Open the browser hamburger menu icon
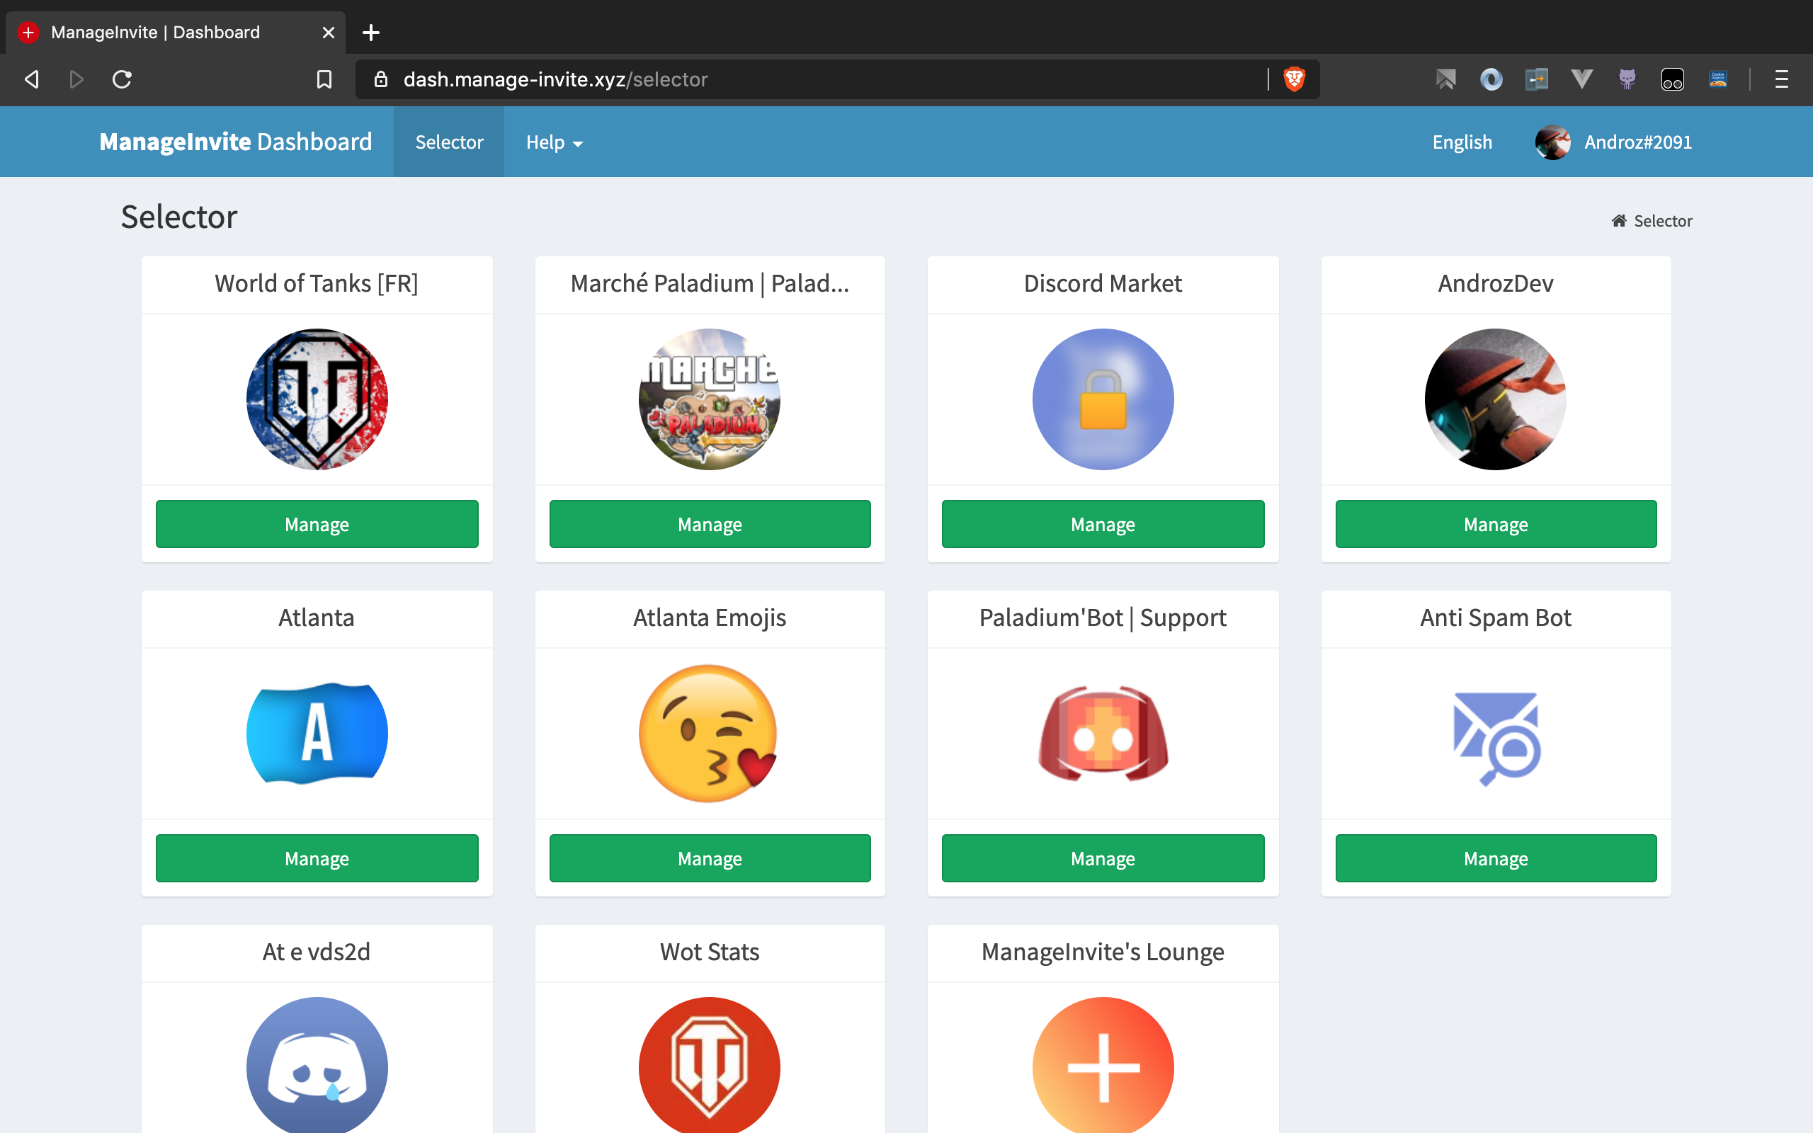This screenshot has width=1813, height=1133. click(x=1782, y=79)
